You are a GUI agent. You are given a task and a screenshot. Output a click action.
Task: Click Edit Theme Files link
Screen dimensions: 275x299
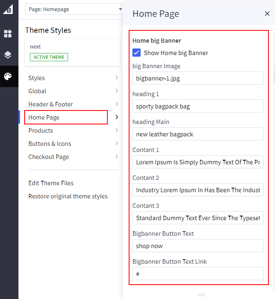tap(51, 183)
